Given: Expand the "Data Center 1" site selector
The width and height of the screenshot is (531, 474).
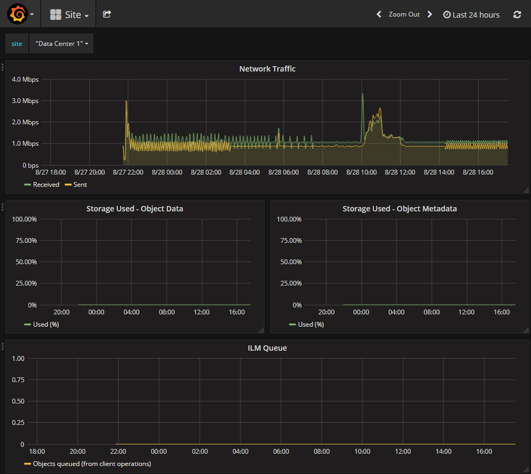Looking at the screenshot, I should pos(61,44).
